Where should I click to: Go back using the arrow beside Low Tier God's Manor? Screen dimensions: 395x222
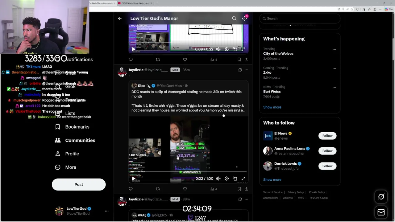tap(120, 18)
